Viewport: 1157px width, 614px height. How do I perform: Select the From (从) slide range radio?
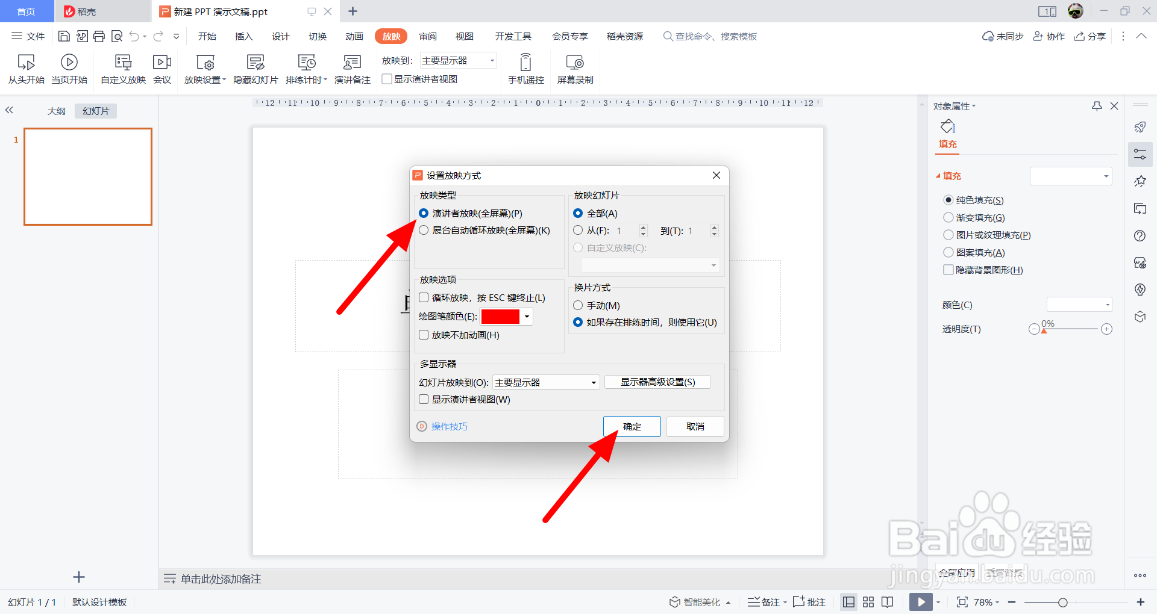click(578, 230)
